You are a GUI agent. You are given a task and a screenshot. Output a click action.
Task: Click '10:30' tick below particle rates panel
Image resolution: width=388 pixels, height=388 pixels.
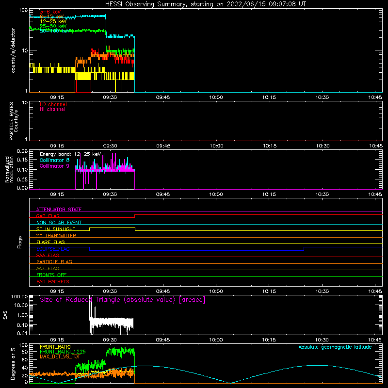pyautogui.click(x=323, y=146)
